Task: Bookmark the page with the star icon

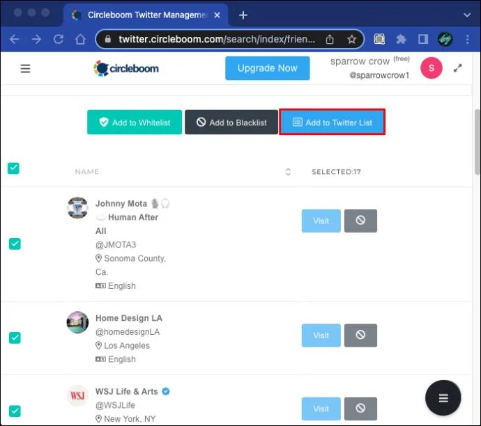Action: pyautogui.click(x=351, y=39)
